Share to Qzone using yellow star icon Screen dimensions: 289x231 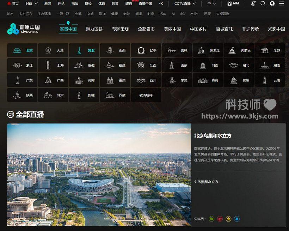point(228,219)
